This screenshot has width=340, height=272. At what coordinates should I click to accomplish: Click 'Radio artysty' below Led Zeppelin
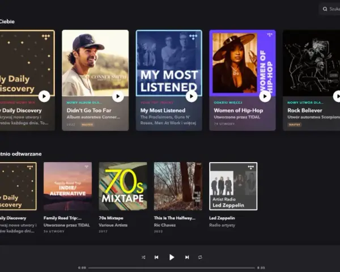(222, 225)
